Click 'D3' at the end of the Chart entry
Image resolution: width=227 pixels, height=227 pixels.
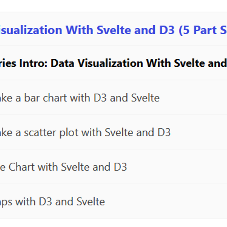click(120, 167)
